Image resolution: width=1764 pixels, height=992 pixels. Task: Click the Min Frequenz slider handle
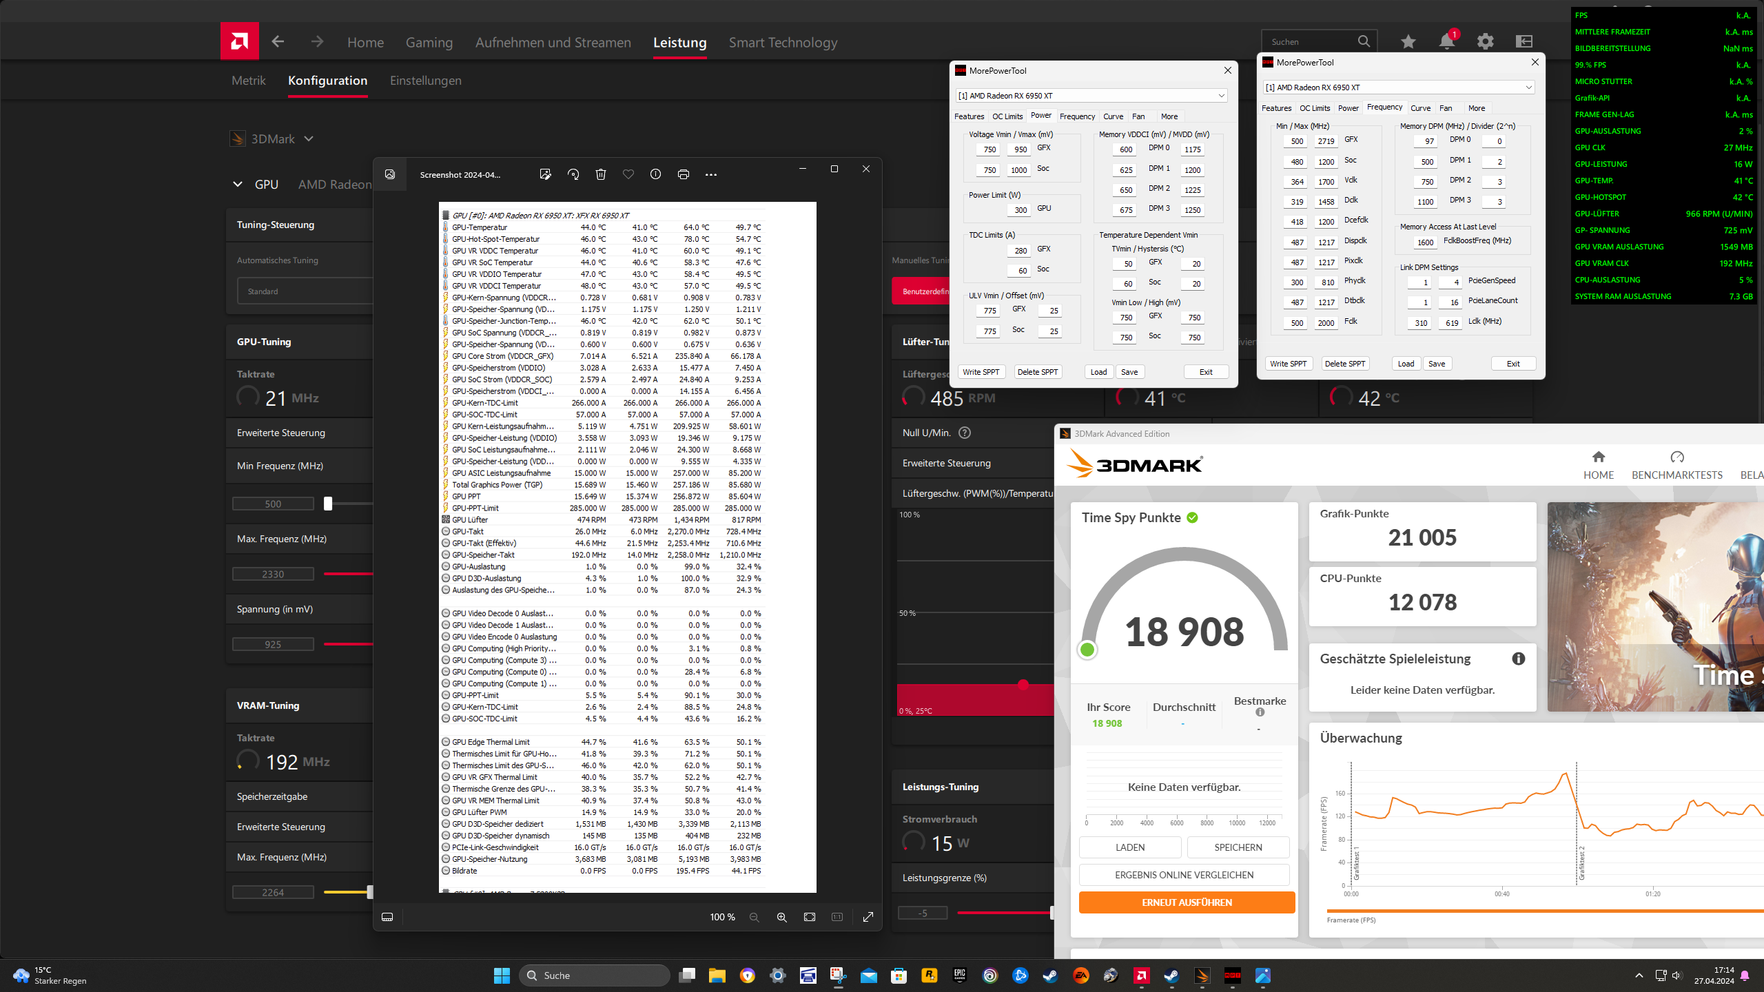[328, 504]
